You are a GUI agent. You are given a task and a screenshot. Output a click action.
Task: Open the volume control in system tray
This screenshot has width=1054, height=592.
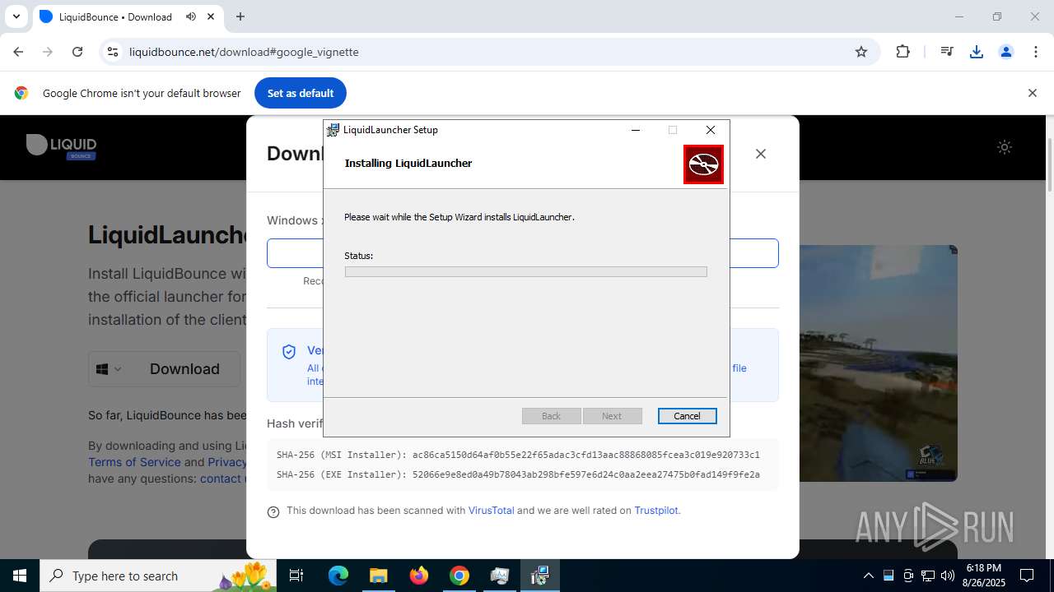pyautogui.click(x=948, y=576)
